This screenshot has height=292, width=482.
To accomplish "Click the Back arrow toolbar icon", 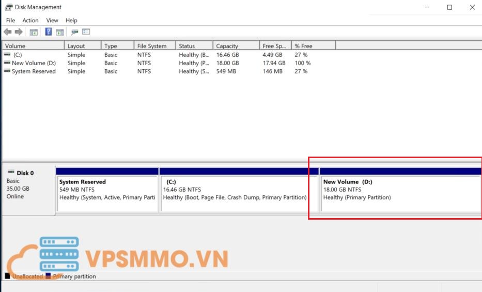I will 8,32.
